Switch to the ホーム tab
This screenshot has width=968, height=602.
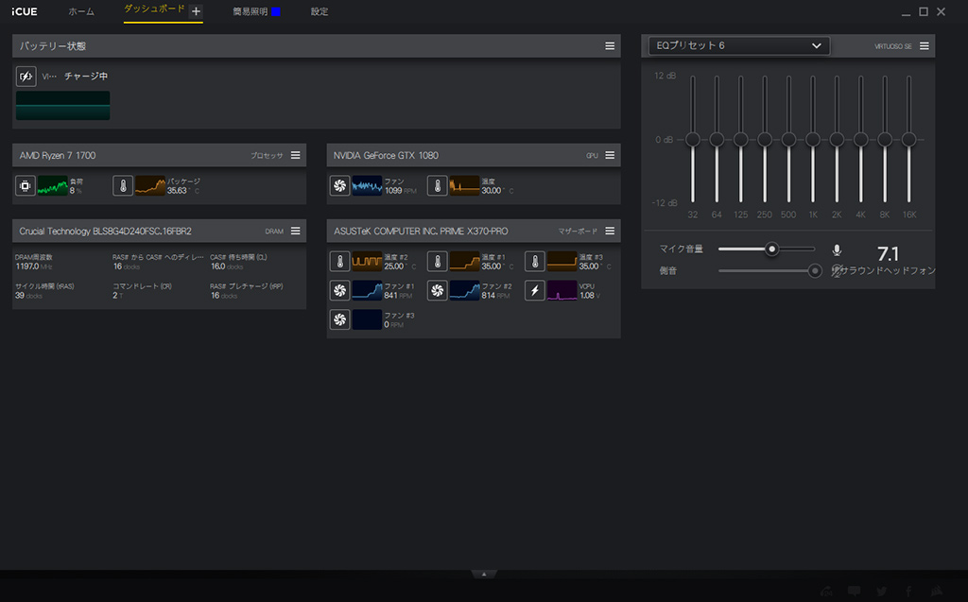pyautogui.click(x=81, y=12)
